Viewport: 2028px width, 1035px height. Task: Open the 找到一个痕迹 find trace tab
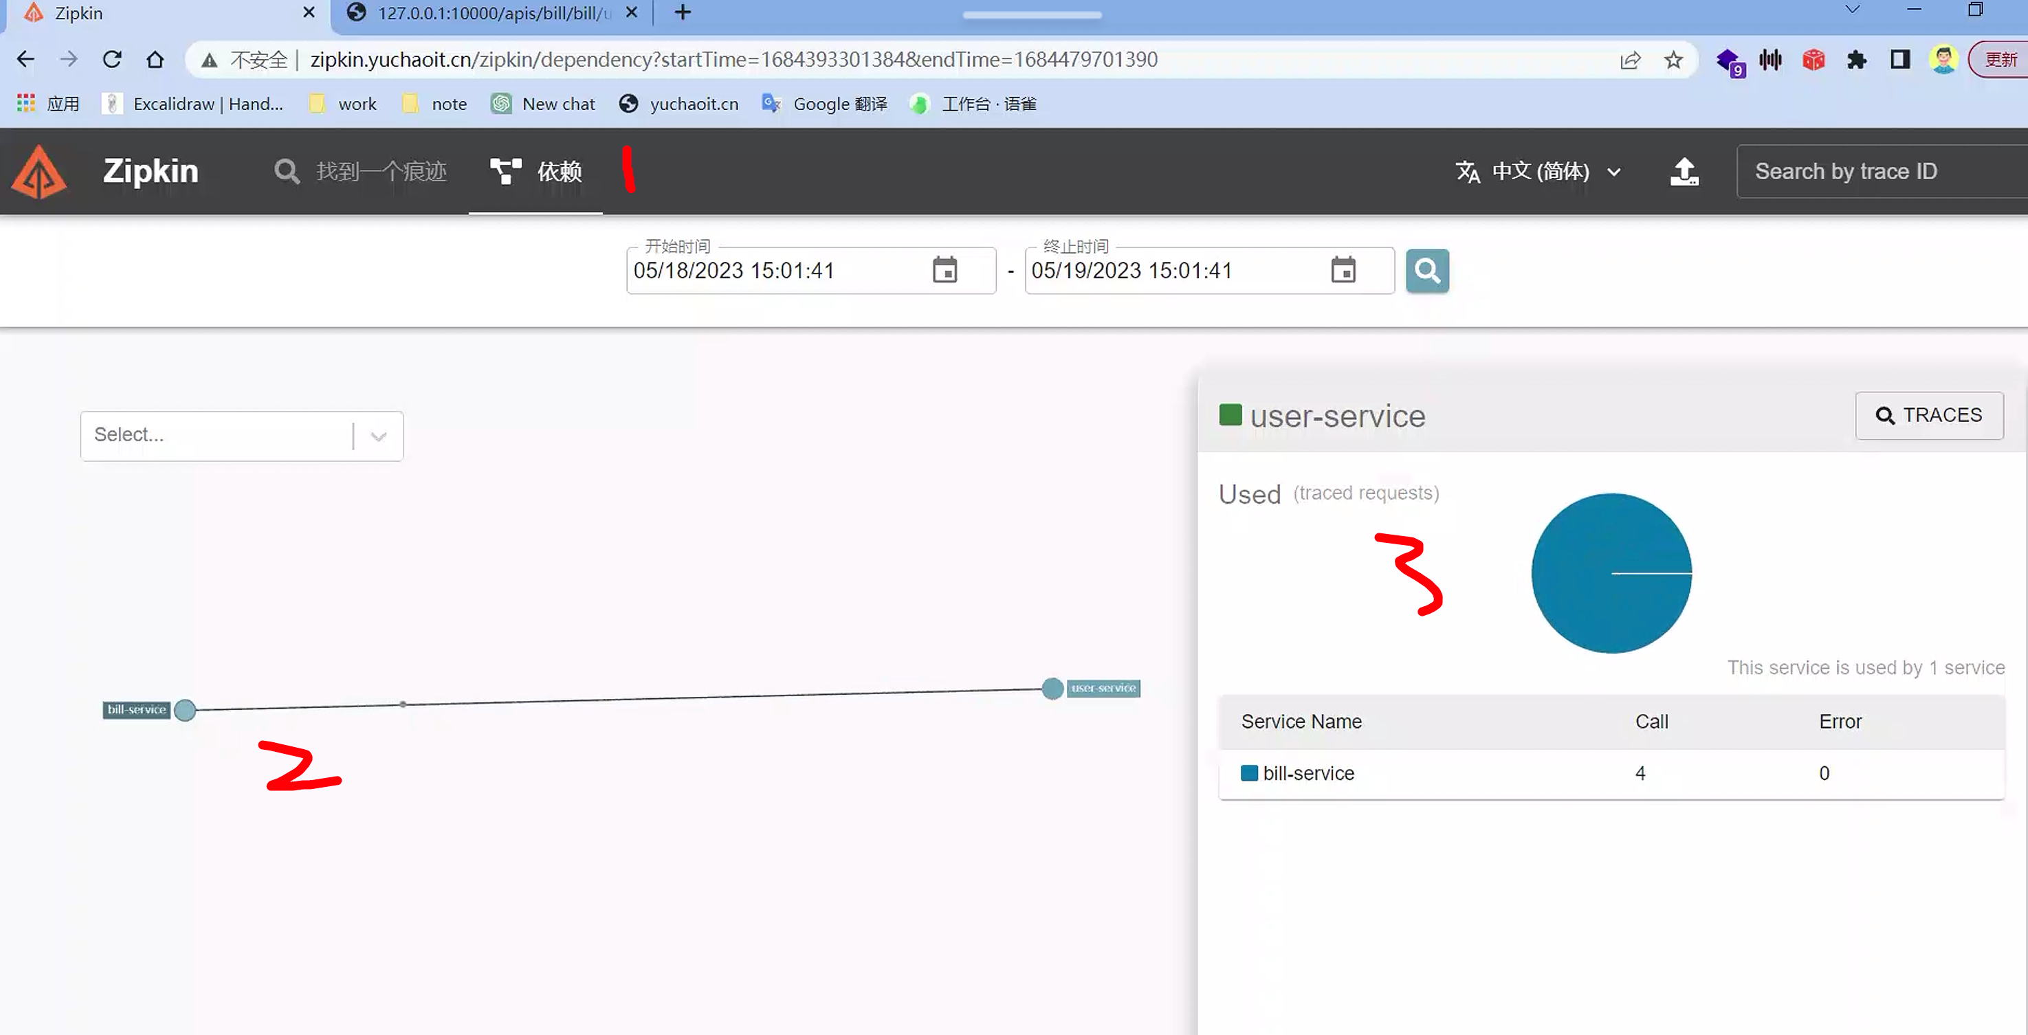pyautogui.click(x=362, y=172)
